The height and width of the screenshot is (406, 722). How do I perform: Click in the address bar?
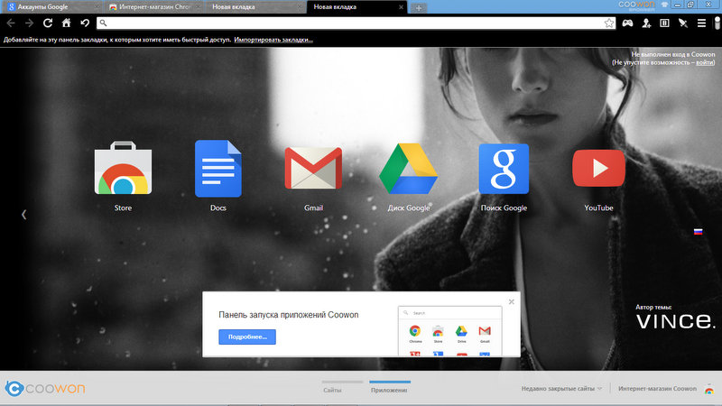click(356, 23)
